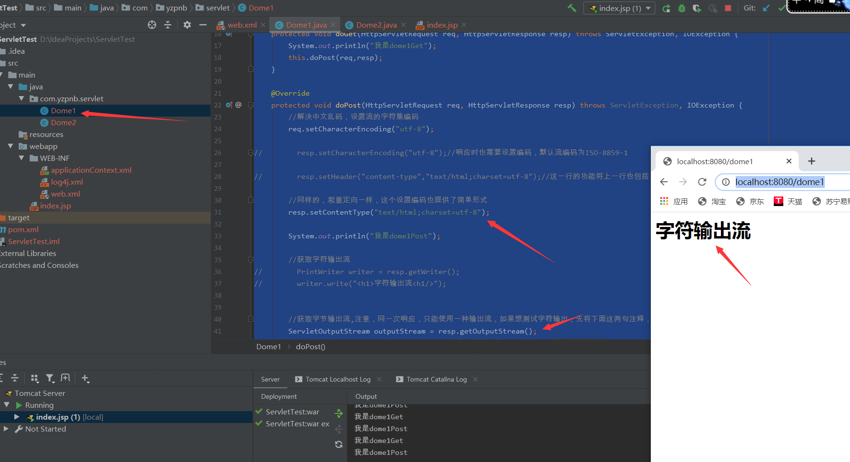Click the filter funnel icon in Services toolbar

click(50, 378)
